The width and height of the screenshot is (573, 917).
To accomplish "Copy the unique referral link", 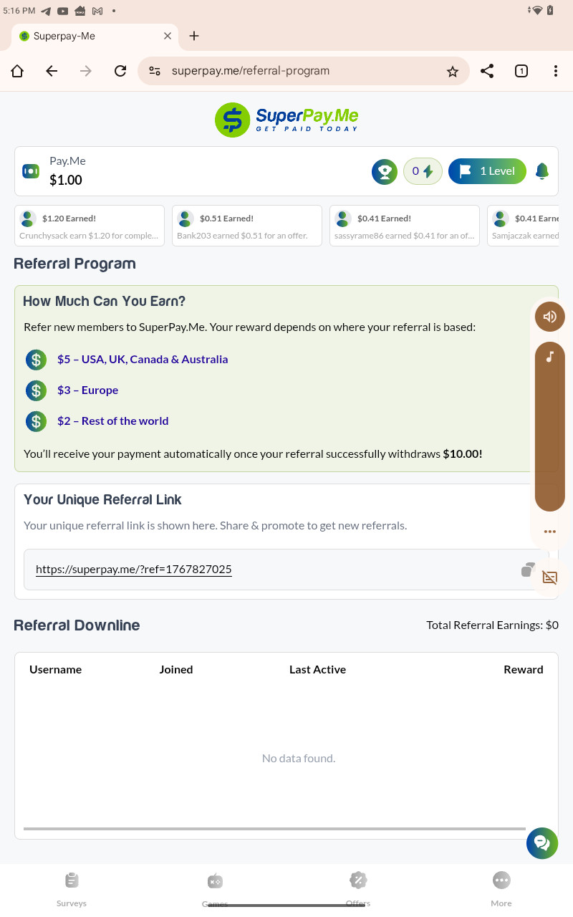I will click(528, 570).
